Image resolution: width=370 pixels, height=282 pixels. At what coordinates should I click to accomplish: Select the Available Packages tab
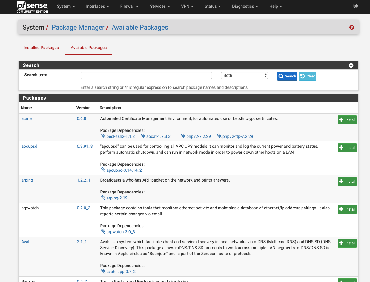coord(89,48)
